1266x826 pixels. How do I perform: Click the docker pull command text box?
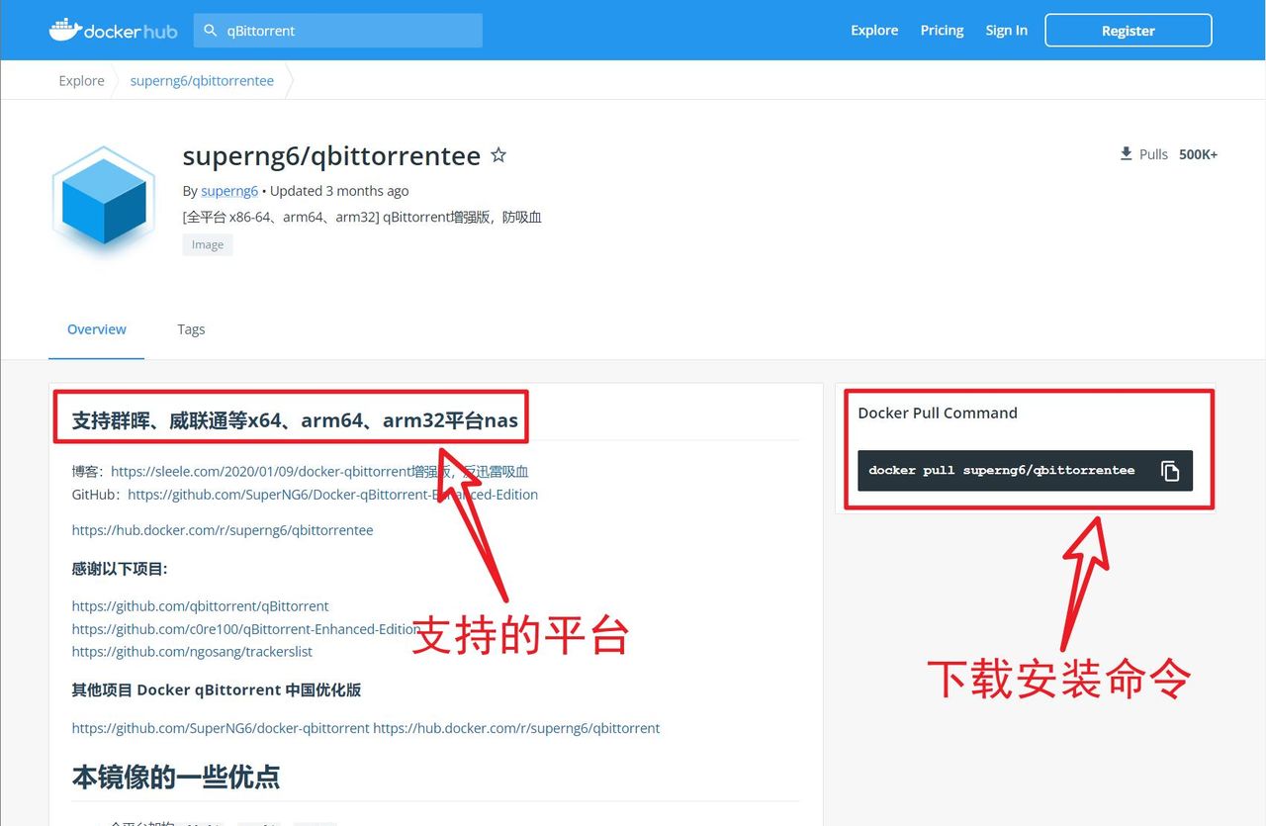[1026, 471]
